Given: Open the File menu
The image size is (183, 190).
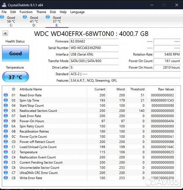Looking at the screenshot, I should pos(4,12).
